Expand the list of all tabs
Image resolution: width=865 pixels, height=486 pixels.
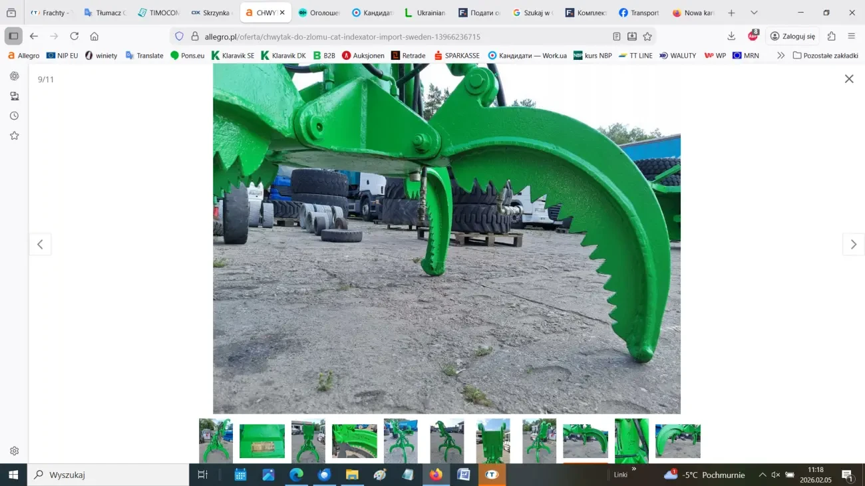(754, 13)
